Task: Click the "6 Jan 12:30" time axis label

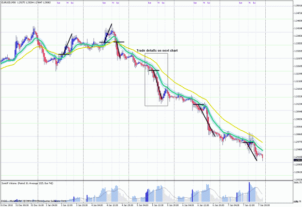Action: 204,205
